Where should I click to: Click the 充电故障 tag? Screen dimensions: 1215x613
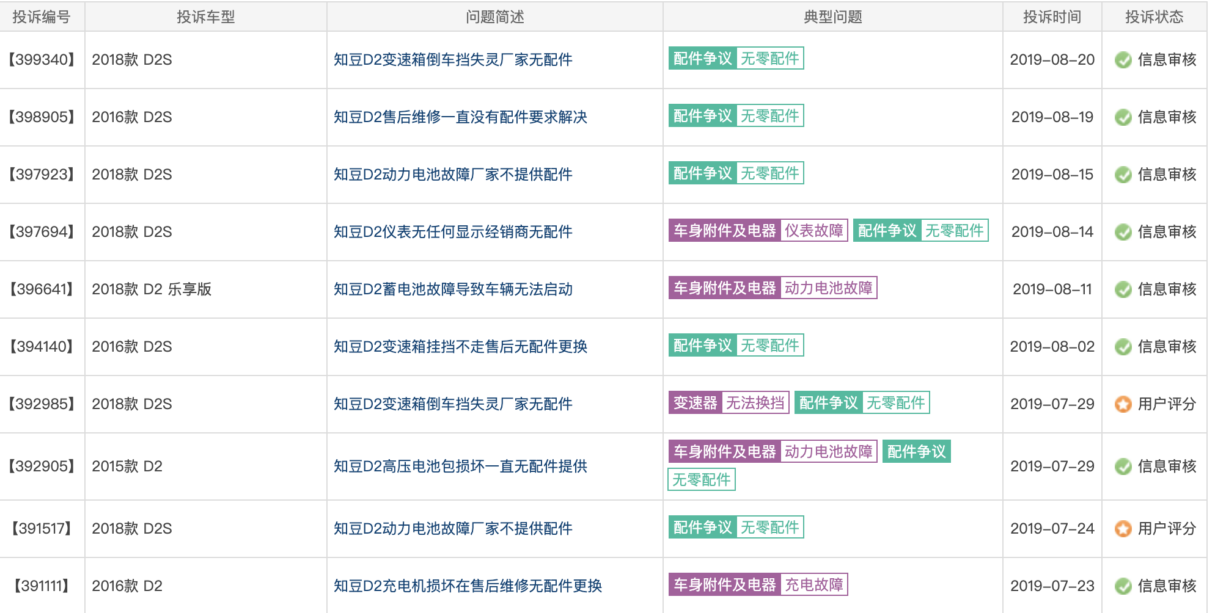(813, 584)
